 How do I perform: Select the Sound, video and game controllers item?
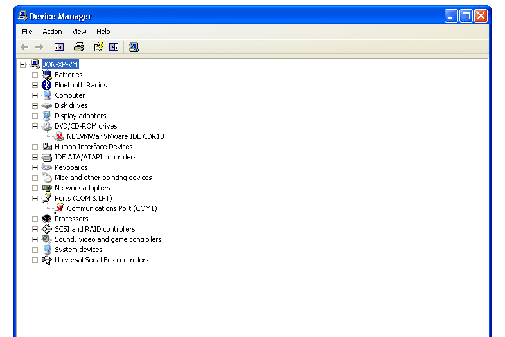[108, 239]
